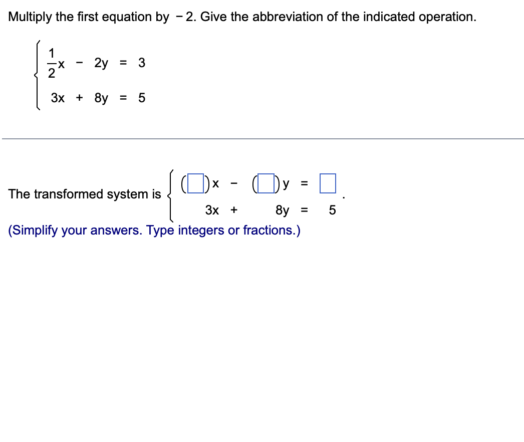Click the number 5 in the original system
524x442 pixels.
(x=142, y=98)
